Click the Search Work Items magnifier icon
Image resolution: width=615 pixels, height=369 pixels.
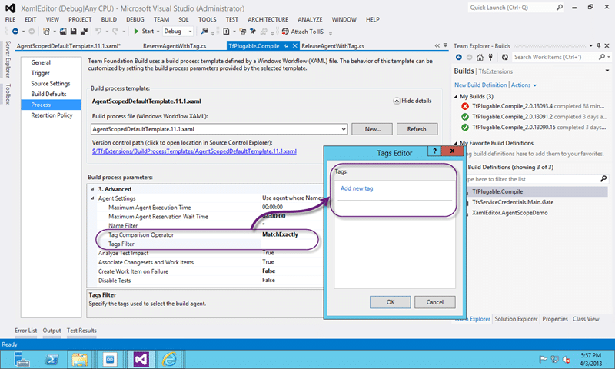(602, 57)
